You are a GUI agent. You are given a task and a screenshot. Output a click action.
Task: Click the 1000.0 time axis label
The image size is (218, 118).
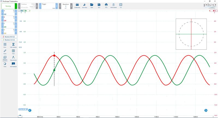[117, 117]
